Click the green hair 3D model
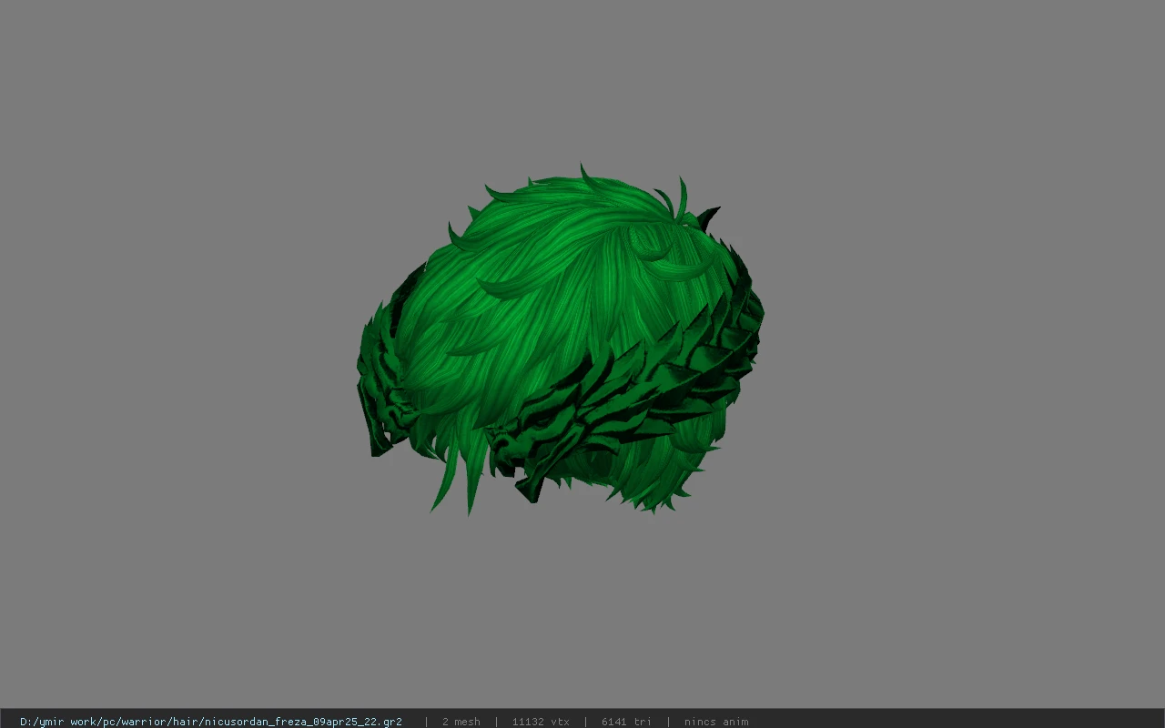 click(x=560, y=341)
